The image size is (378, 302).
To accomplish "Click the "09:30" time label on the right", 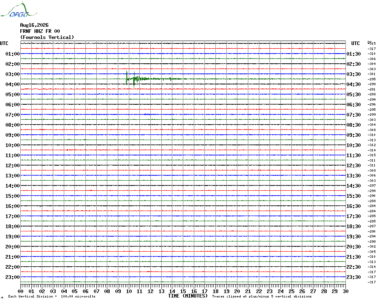I will pyautogui.click(x=354, y=135).
